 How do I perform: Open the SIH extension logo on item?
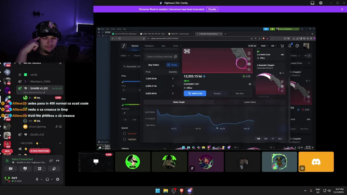[x=187, y=51]
